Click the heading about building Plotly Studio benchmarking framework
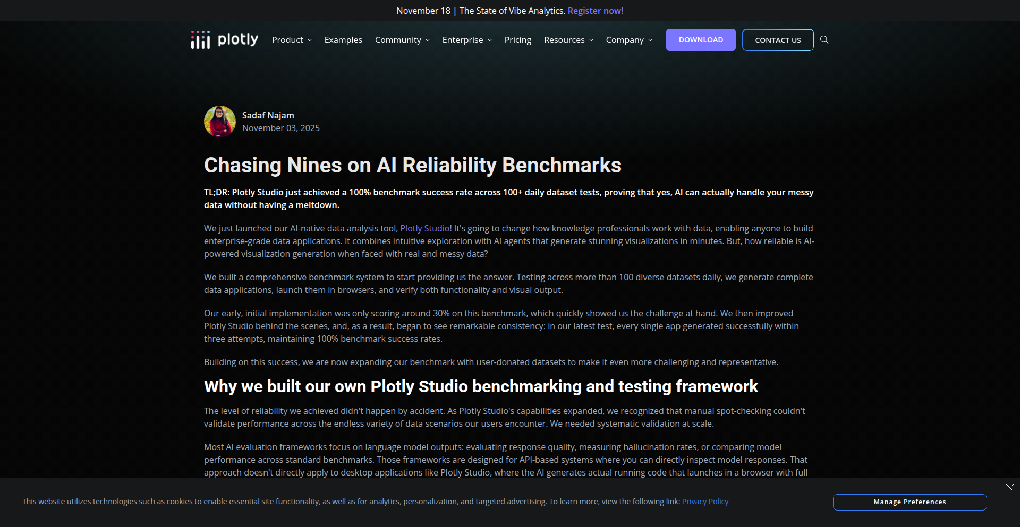Viewport: 1020px width, 527px height. 481,386
